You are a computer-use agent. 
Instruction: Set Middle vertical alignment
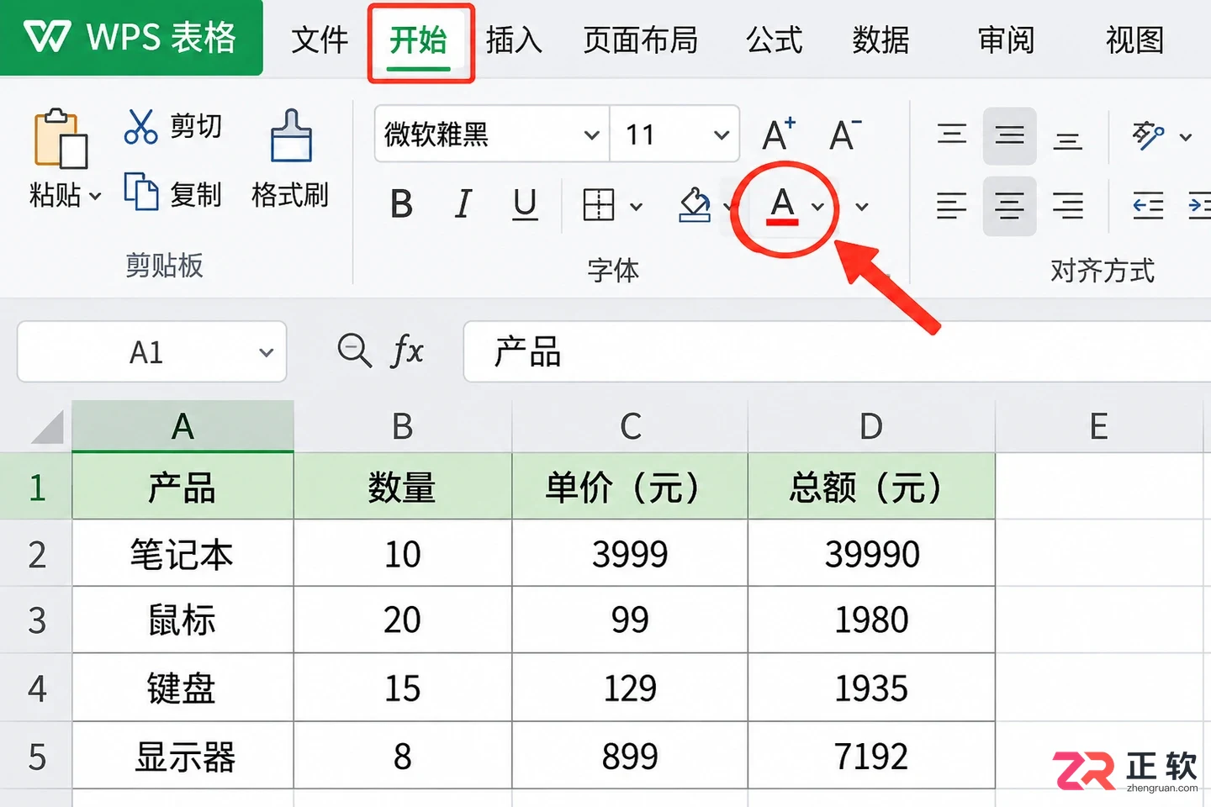pyautogui.click(x=1010, y=136)
